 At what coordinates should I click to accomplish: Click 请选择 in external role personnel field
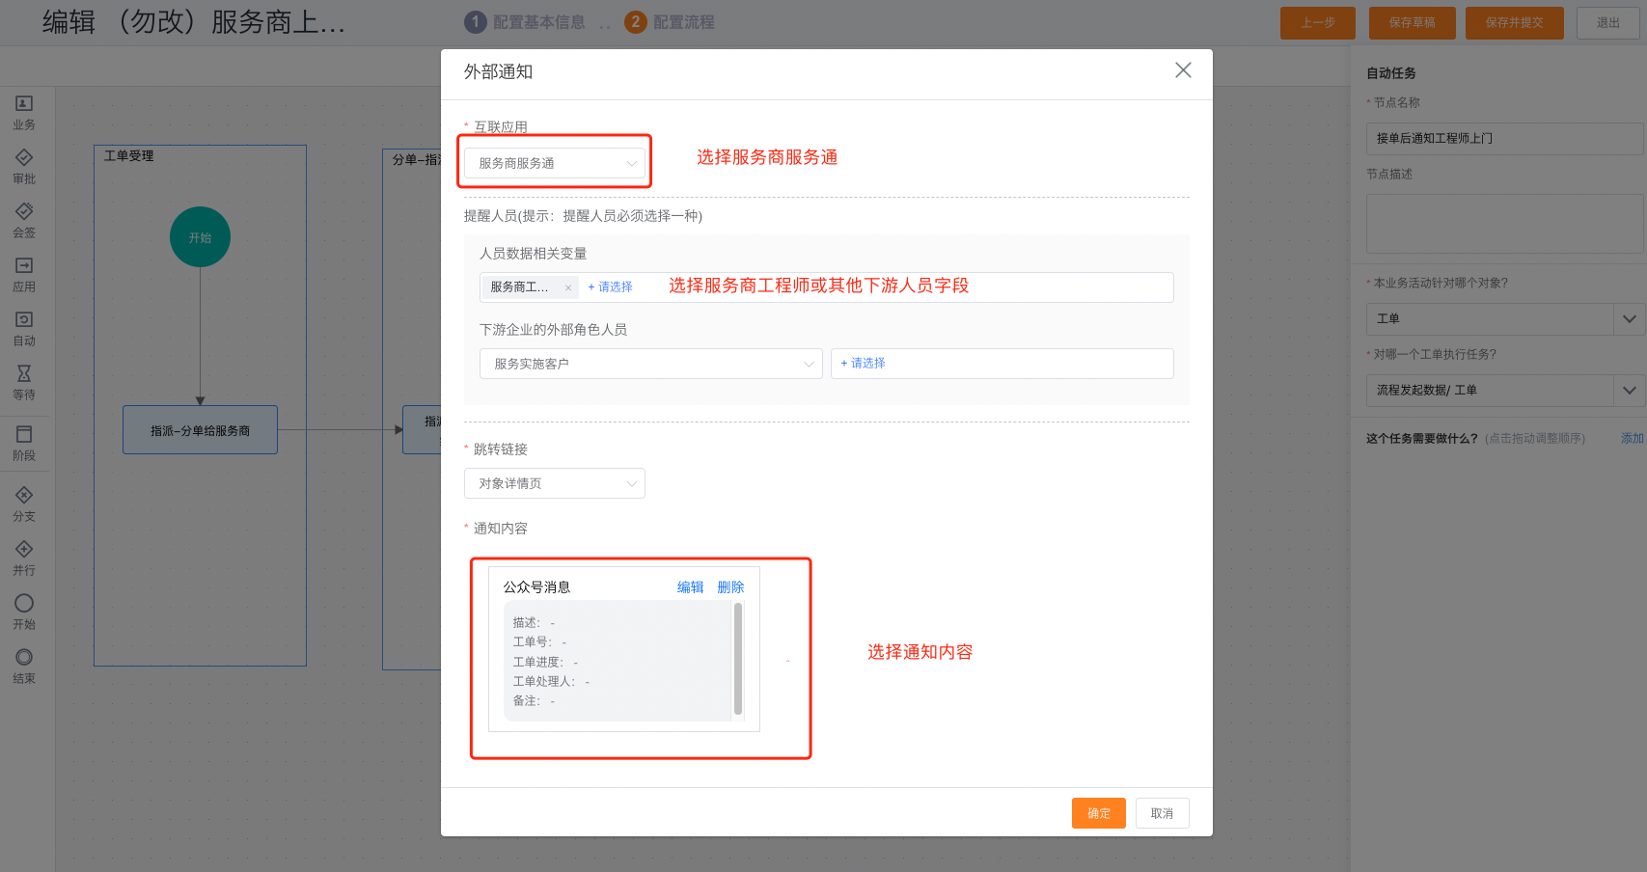coord(864,364)
